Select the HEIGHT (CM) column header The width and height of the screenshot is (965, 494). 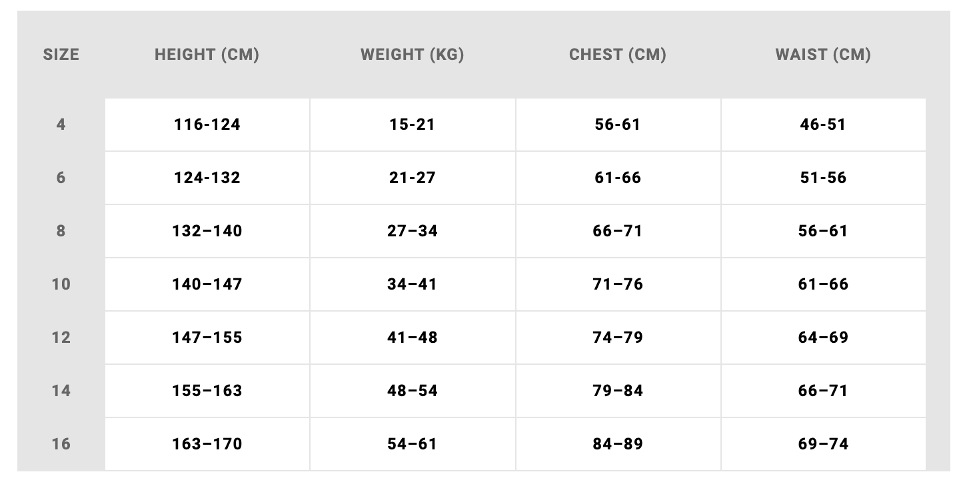(x=207, y=55)
